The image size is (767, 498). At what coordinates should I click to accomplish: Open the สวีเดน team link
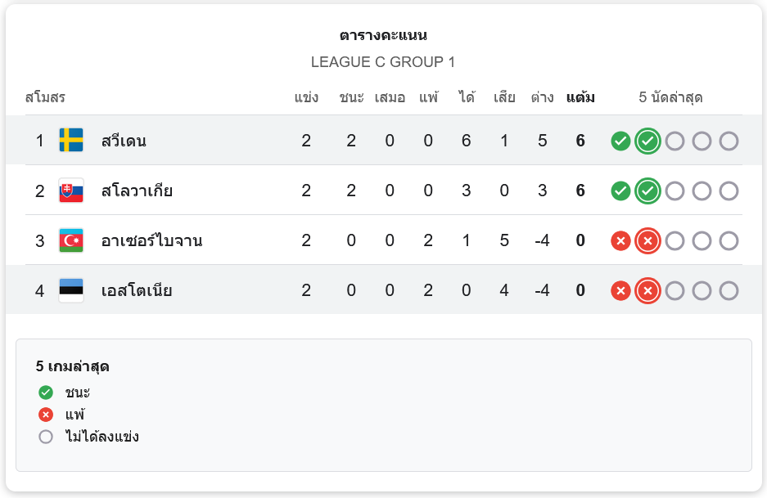pyautogui.click(x=124, y=141)
